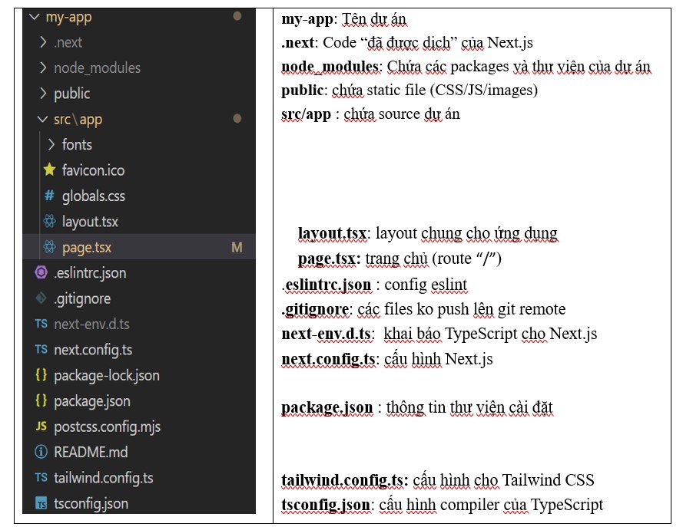683x527 pixels.
Task: Click the M status badge on the page.tsx row
Action: click(237, 248)
